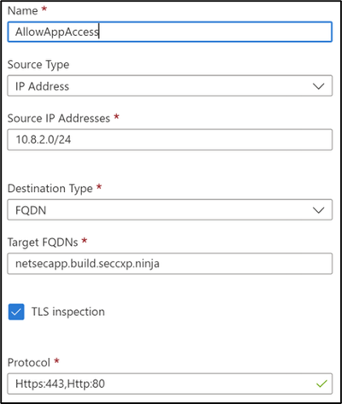
Task: Click the Target FQDNs label
Action: (43, 243)
